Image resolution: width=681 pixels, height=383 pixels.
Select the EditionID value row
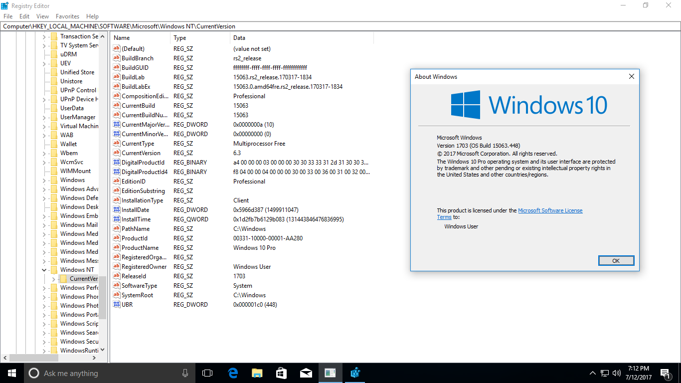pyautogui.click(x=242, y=182)
